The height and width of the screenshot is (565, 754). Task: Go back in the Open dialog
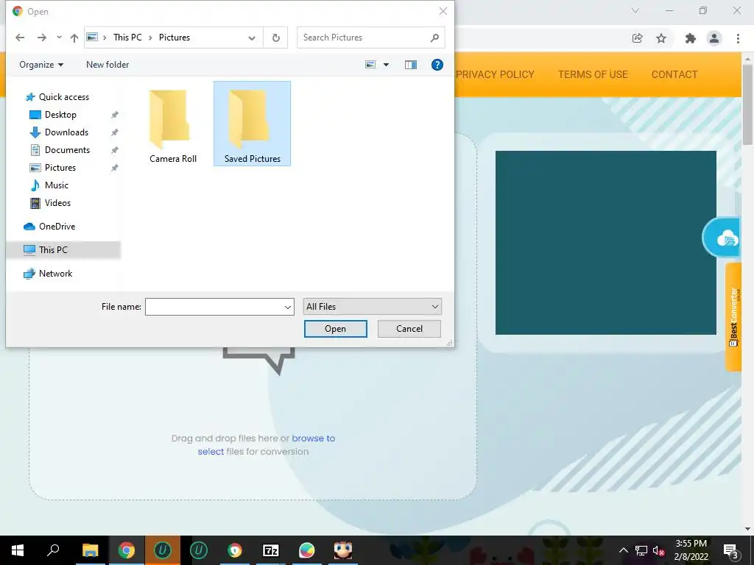pos(20,38)
